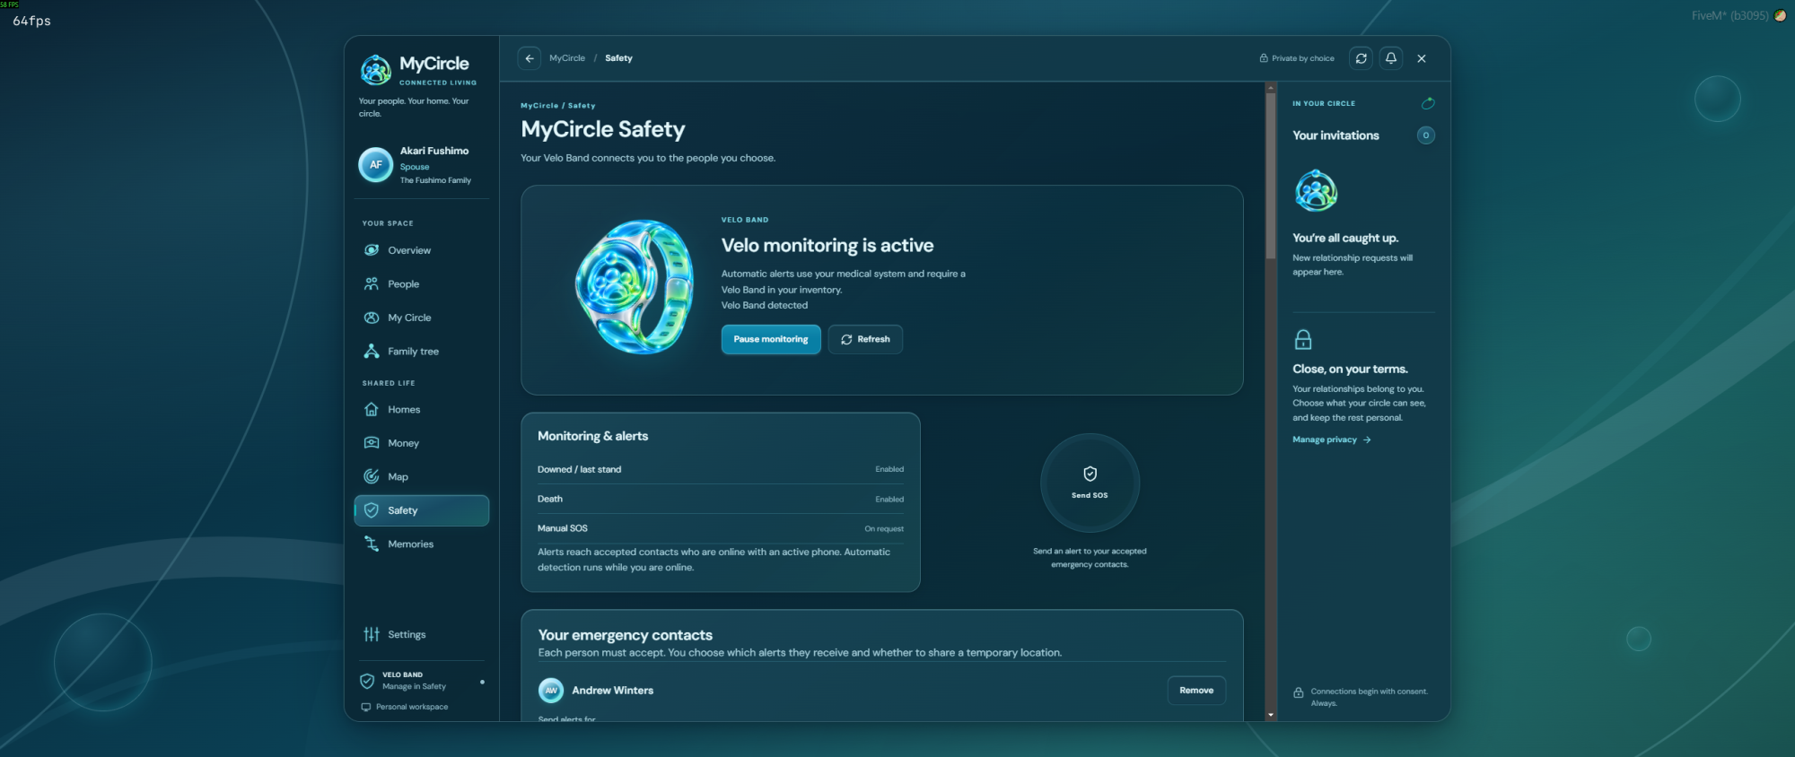Click the MyCircle breadcrumb link
1795x757 pixels.
pos(567,58)
